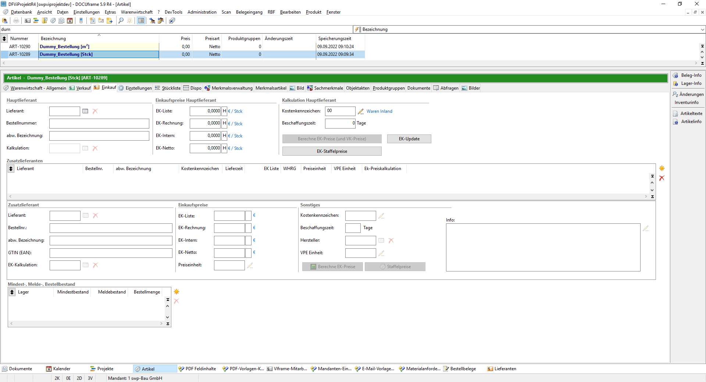Toggle H button beside EK-Netto price

(x=225, y=148)
